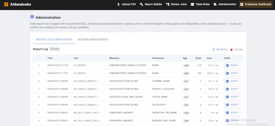Expand the STATUS_NAME report row
The height and width of the screenshot is (126, 275).
pos(39,97)
